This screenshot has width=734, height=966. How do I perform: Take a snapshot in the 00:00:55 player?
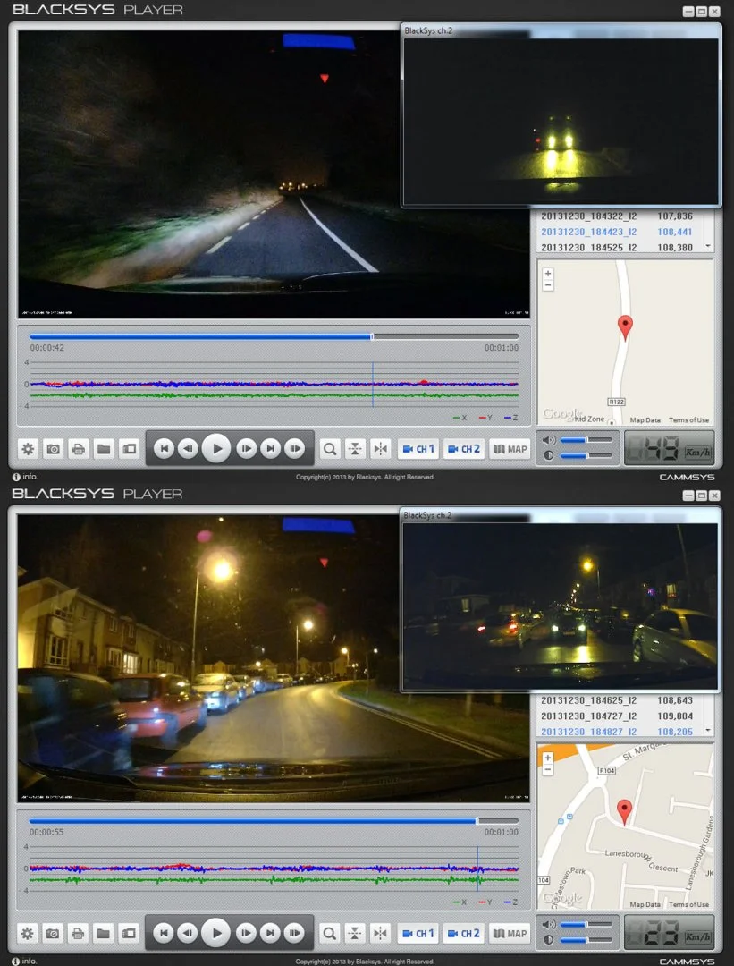(x=53, y=933)
